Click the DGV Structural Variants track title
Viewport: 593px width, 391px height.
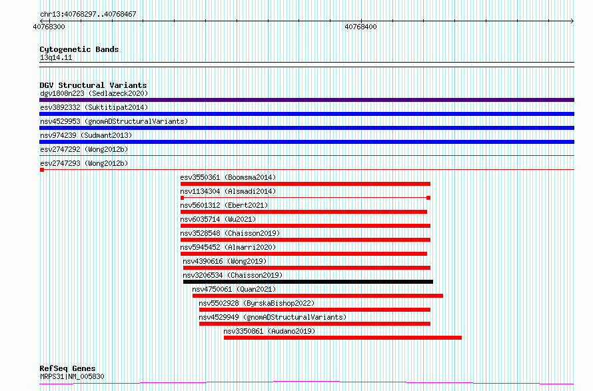tap(93, 85)
